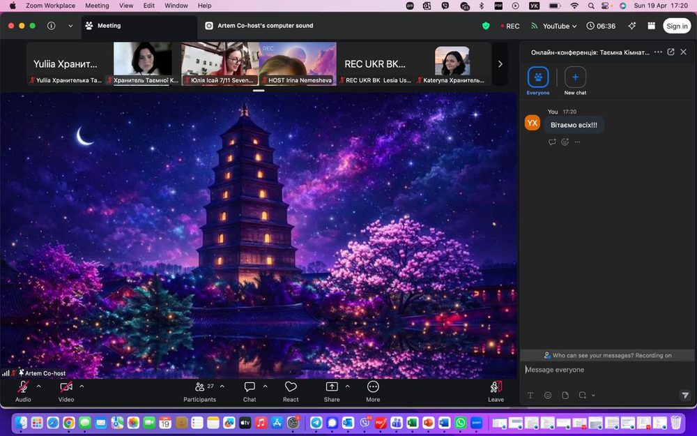Close the chat panel
Screen dimensions: 697x436
click(684, 52)
